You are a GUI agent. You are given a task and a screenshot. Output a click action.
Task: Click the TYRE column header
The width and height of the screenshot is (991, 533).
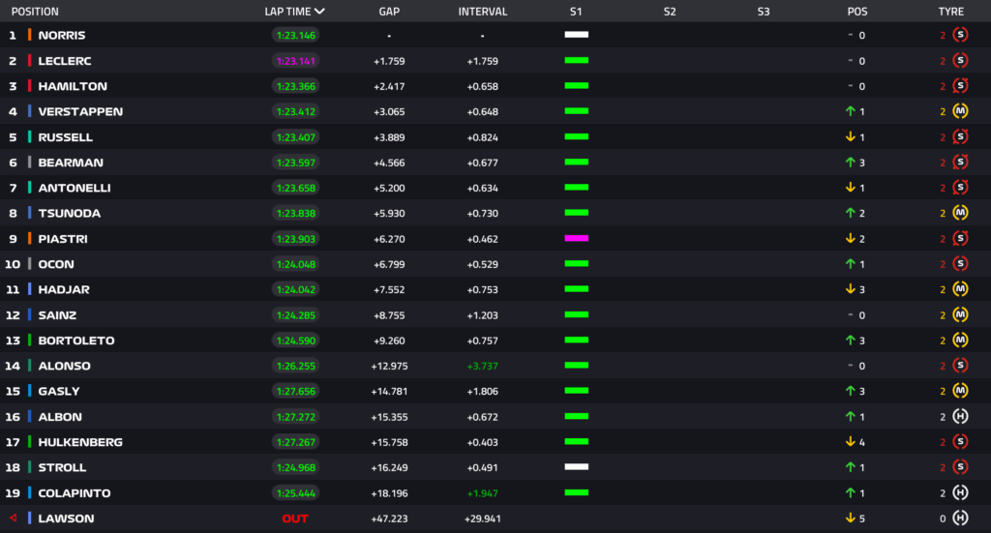point(950,12)
